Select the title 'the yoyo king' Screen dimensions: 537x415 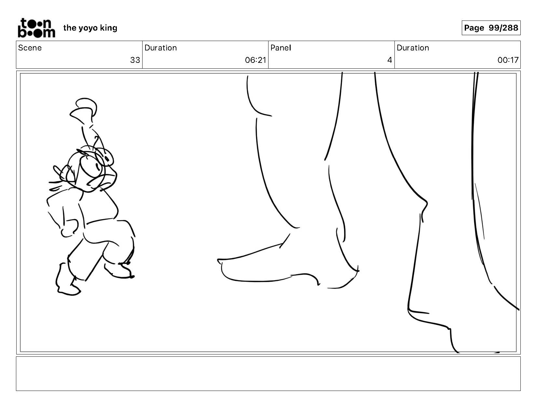coord(90,28)
